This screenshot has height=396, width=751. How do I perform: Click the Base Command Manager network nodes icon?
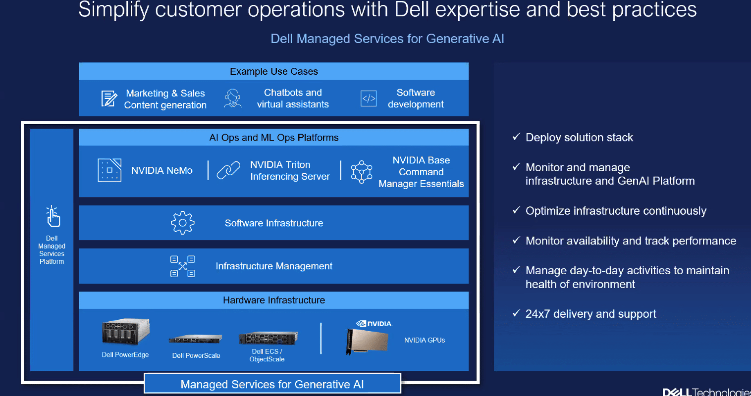[362, 172]
